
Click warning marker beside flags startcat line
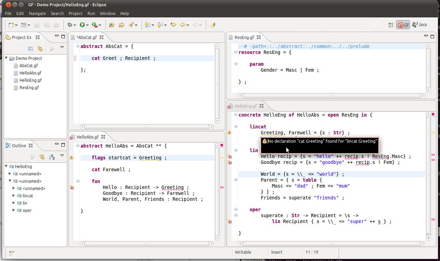pyautogui.click(x=71, y=158)
